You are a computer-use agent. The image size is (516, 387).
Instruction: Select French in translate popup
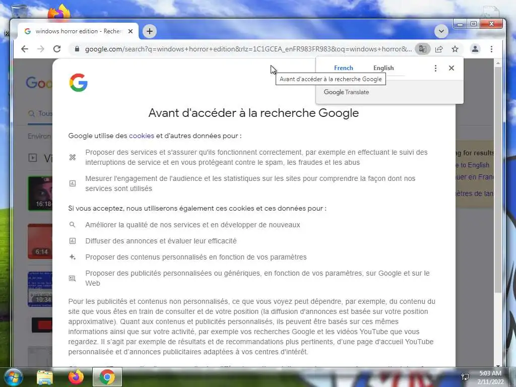point(343,68)
